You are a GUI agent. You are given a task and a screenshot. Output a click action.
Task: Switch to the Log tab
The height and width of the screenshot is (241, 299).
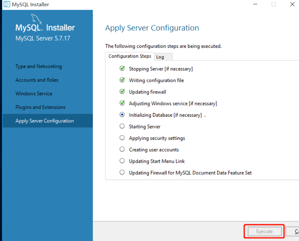click(x=160, y=57)
